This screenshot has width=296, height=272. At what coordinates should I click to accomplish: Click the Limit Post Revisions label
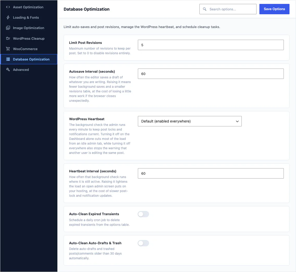[85, 43]
